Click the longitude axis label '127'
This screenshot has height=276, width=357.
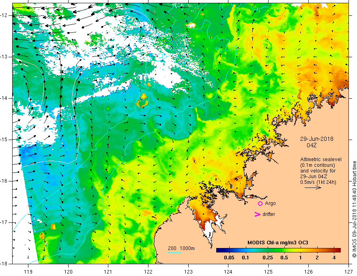(x=348, y=272)
